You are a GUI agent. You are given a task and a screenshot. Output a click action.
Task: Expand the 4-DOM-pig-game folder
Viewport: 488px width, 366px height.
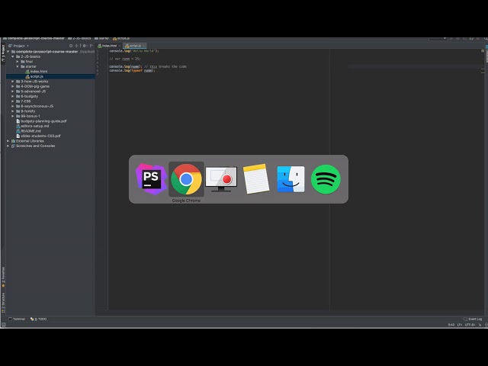click(13, 86)
